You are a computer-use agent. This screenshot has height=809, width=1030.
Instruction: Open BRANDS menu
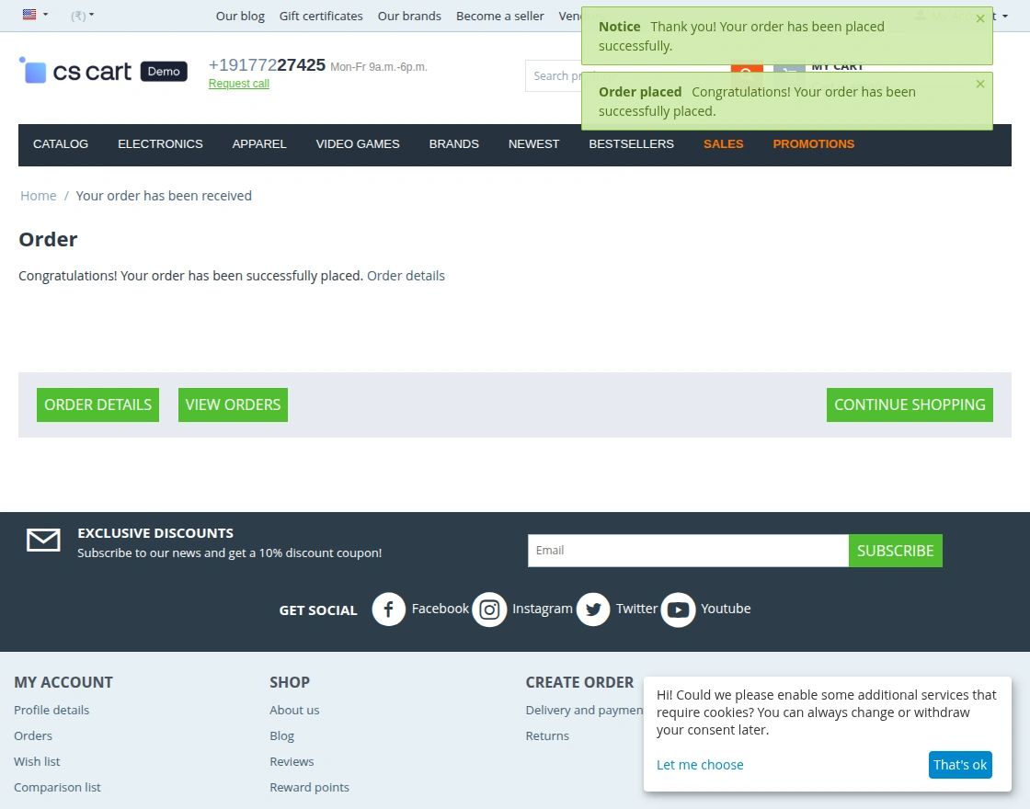tap(454, 143)
